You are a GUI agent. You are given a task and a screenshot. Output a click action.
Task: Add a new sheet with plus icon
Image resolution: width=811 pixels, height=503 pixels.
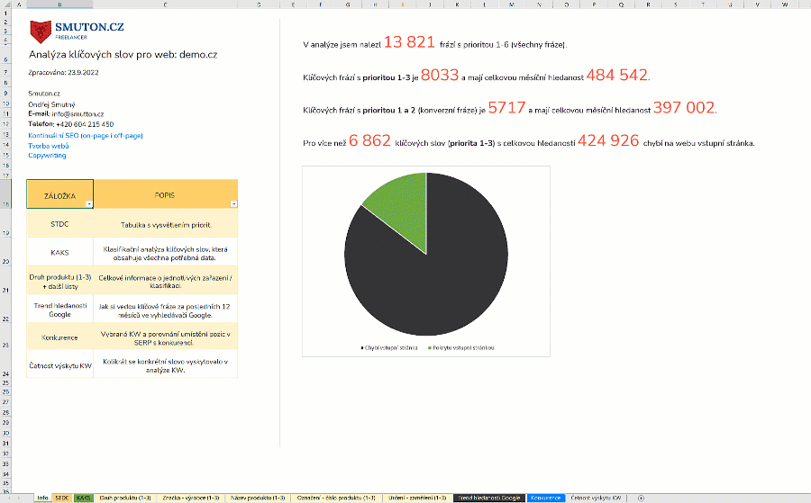[641, 498]
